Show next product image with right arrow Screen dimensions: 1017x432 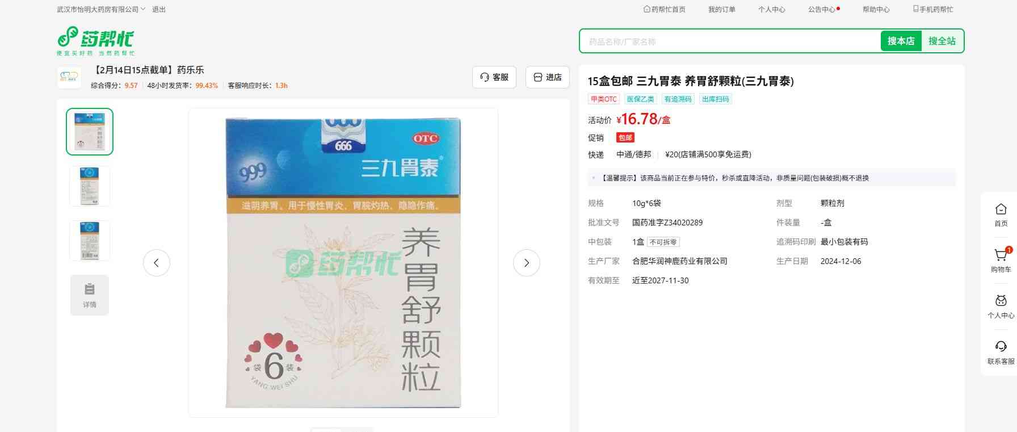pos(526,263)
